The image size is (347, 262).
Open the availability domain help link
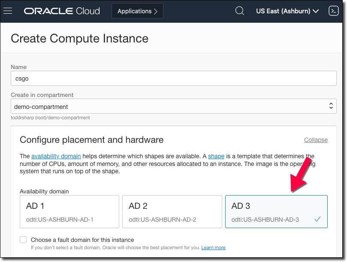56,156
